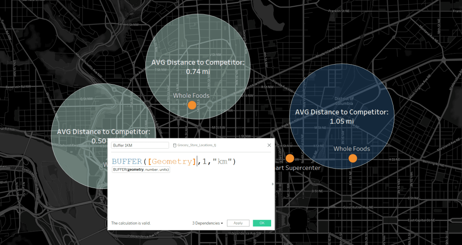Close the Buffer 1KM calculation dialog
The image size is (462, 245).
point(269,145)
